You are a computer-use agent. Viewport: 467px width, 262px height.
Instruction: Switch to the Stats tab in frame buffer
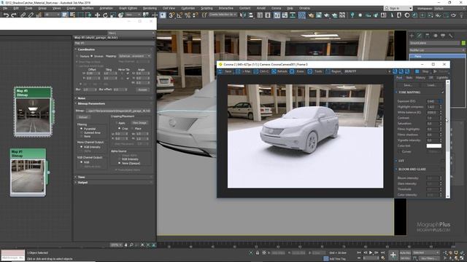click(409, 78)
